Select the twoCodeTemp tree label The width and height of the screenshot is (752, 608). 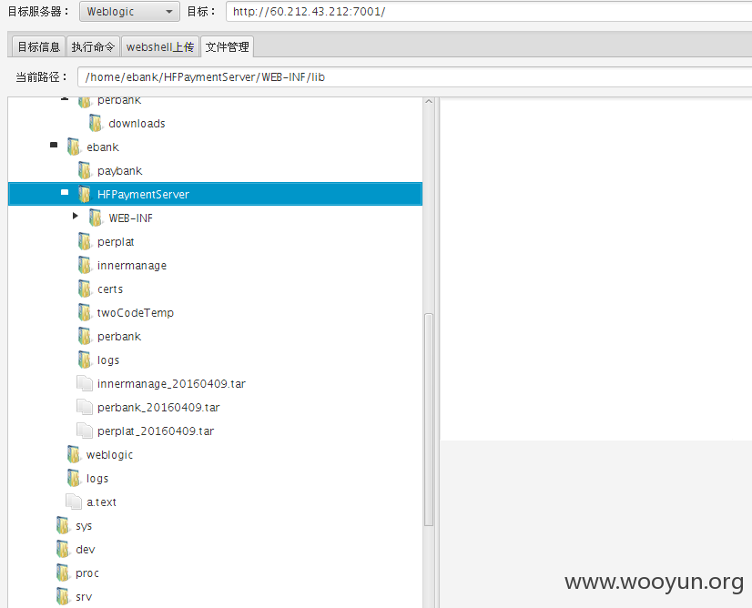click(x=136, y=312)
